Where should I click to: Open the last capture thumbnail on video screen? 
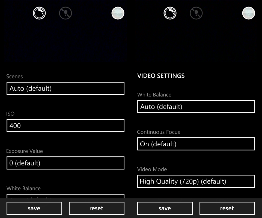click(248, 13)
